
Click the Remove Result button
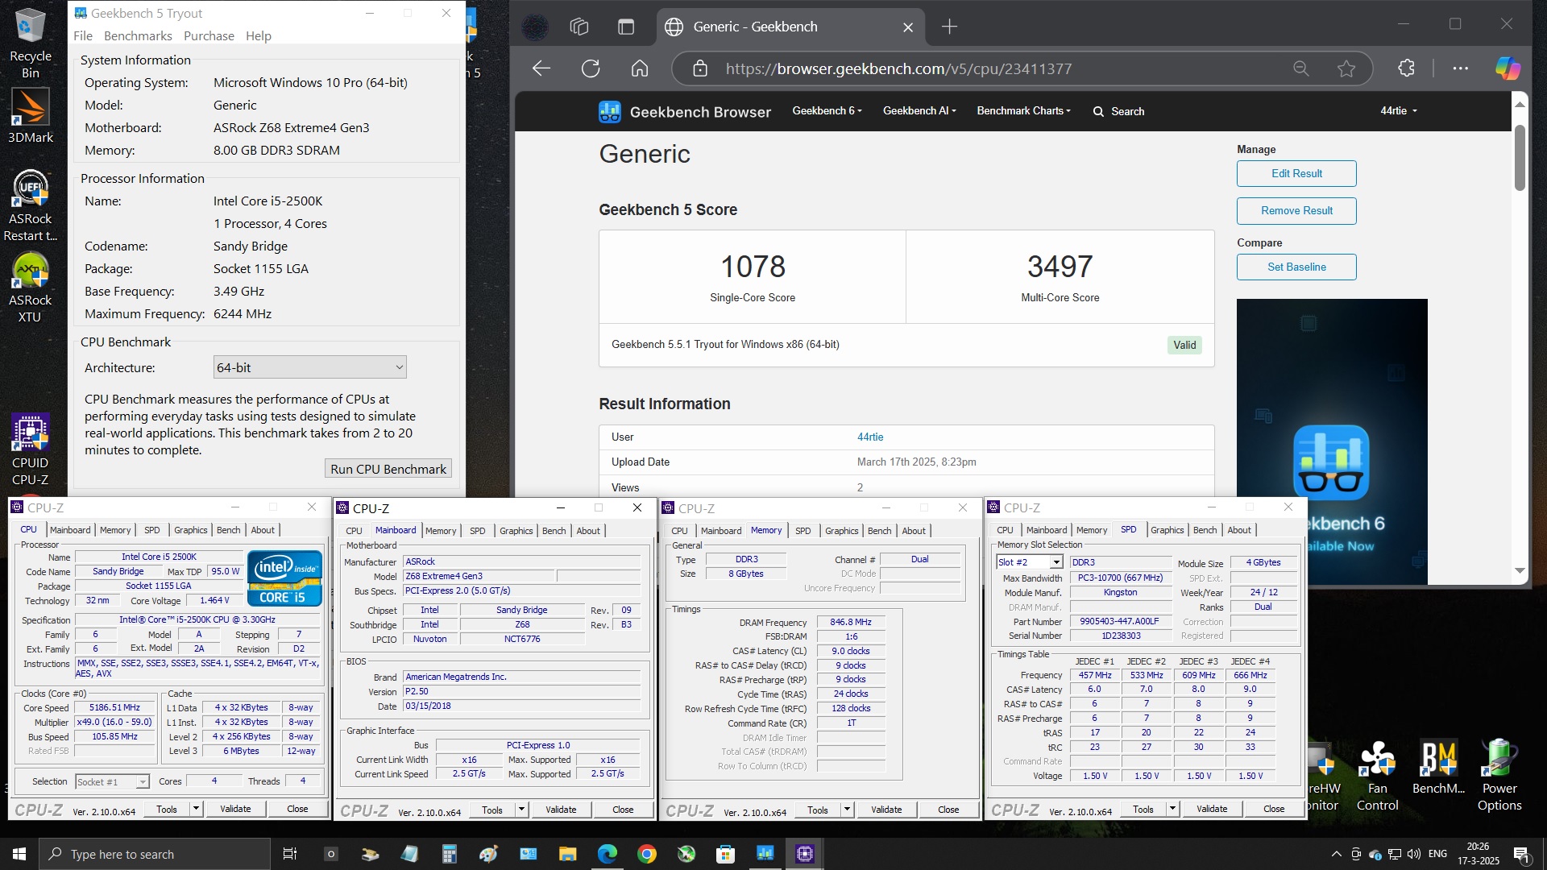click(1296, 210)
